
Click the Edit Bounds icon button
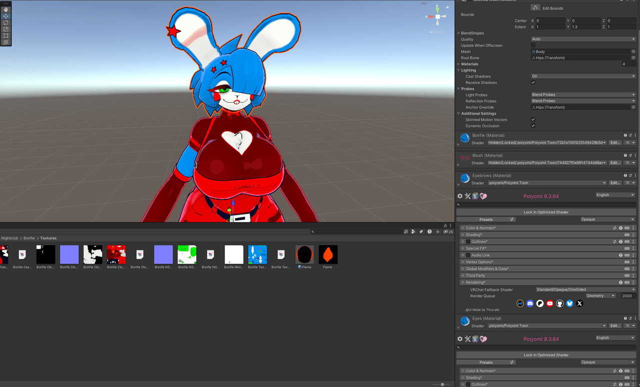tap(535, 8)
